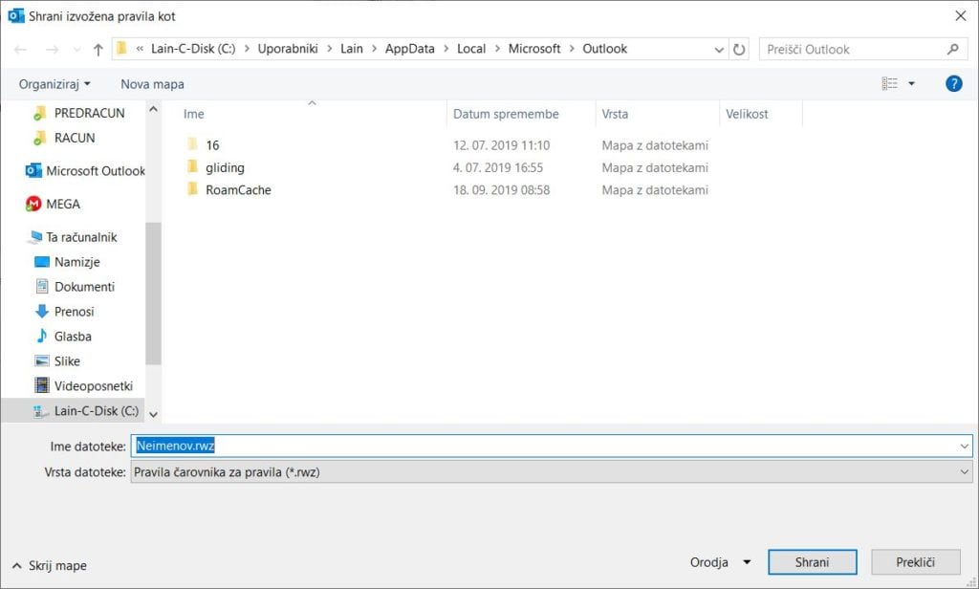
Task: Open the recent locations dropdown arrow
Action: pos(76,50)
